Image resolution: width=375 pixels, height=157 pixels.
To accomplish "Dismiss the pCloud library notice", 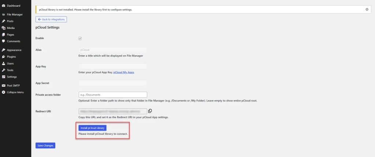I will pyautogui.click(x=367, y=9).
